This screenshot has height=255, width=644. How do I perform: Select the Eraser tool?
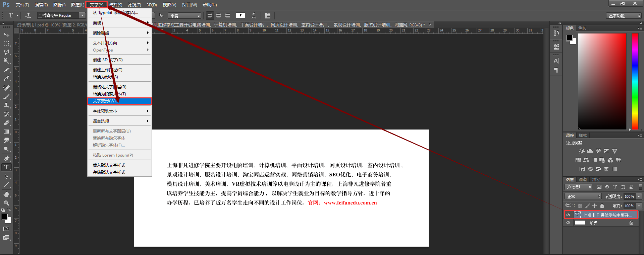[6, 123]
